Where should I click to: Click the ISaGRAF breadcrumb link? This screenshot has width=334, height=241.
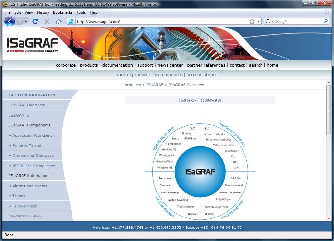pos(154,85)
